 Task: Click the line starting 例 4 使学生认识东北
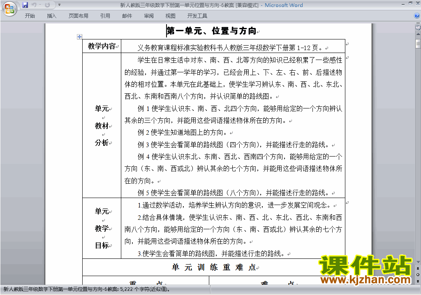tap(240, 157)
